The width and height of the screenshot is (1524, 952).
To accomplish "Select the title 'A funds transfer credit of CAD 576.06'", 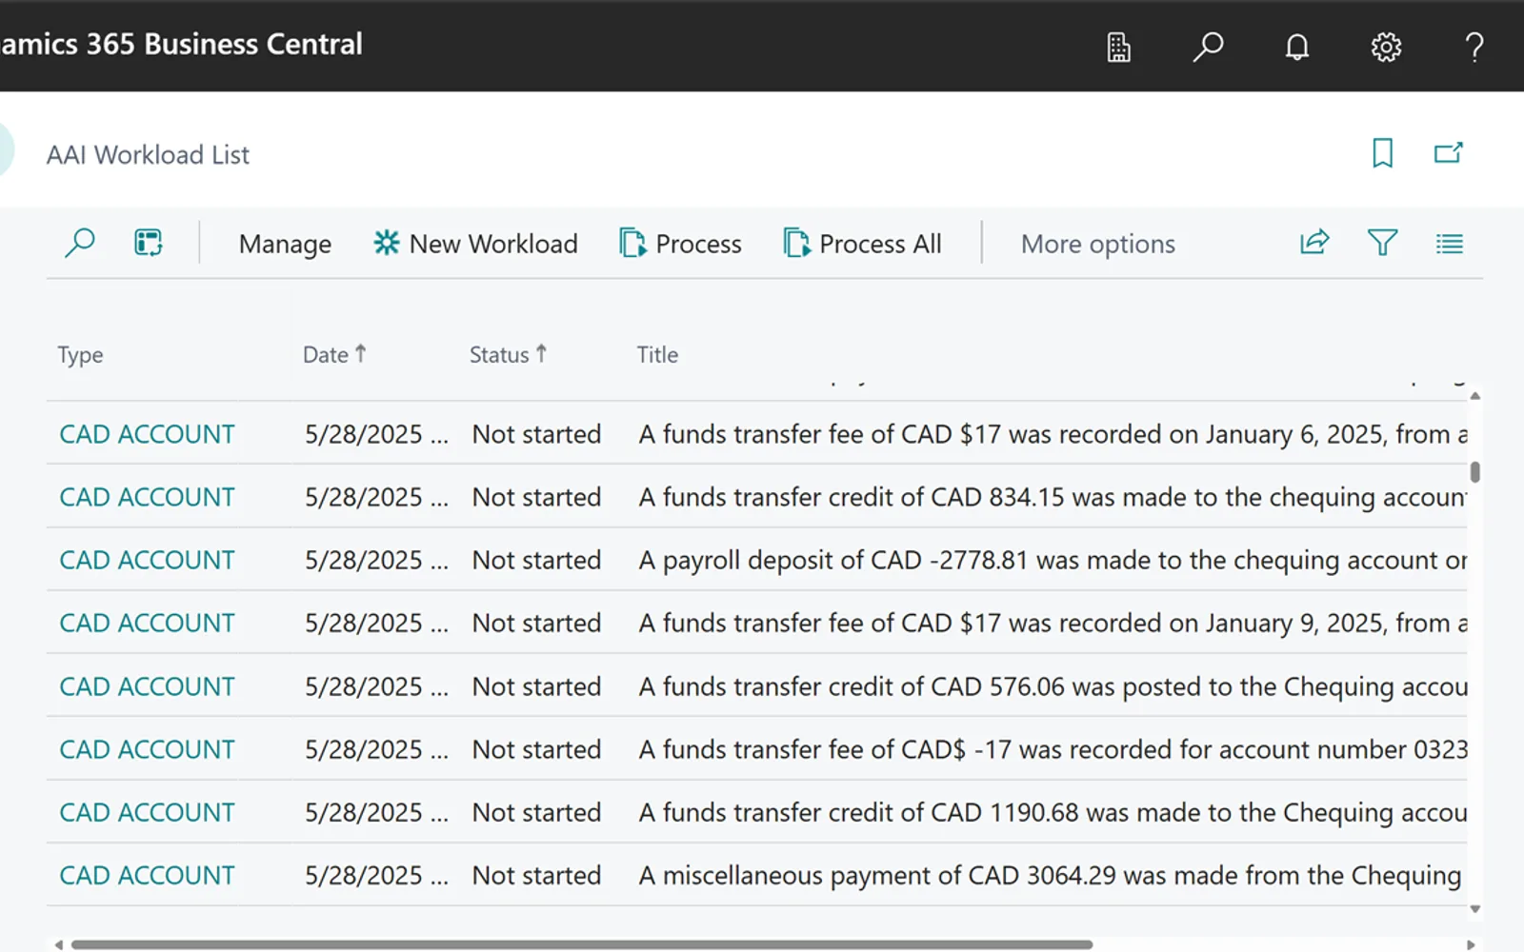I will pyautogui.click(x=1053, y=686).
